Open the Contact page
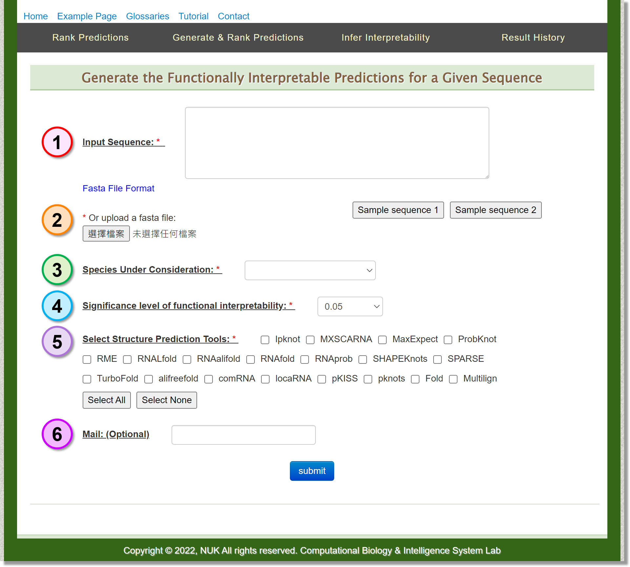Viewport: 630px width, 567px height. coord(234,16)
